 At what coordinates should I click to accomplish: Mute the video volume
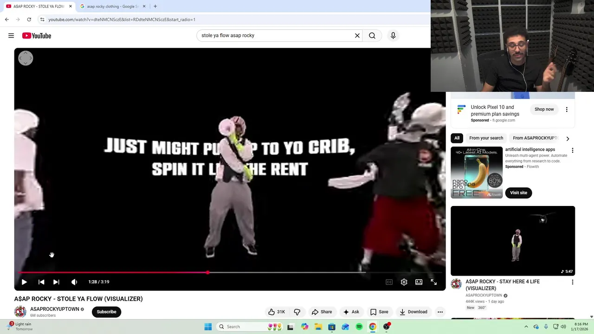pyautogui.click(x=74, y=282)
